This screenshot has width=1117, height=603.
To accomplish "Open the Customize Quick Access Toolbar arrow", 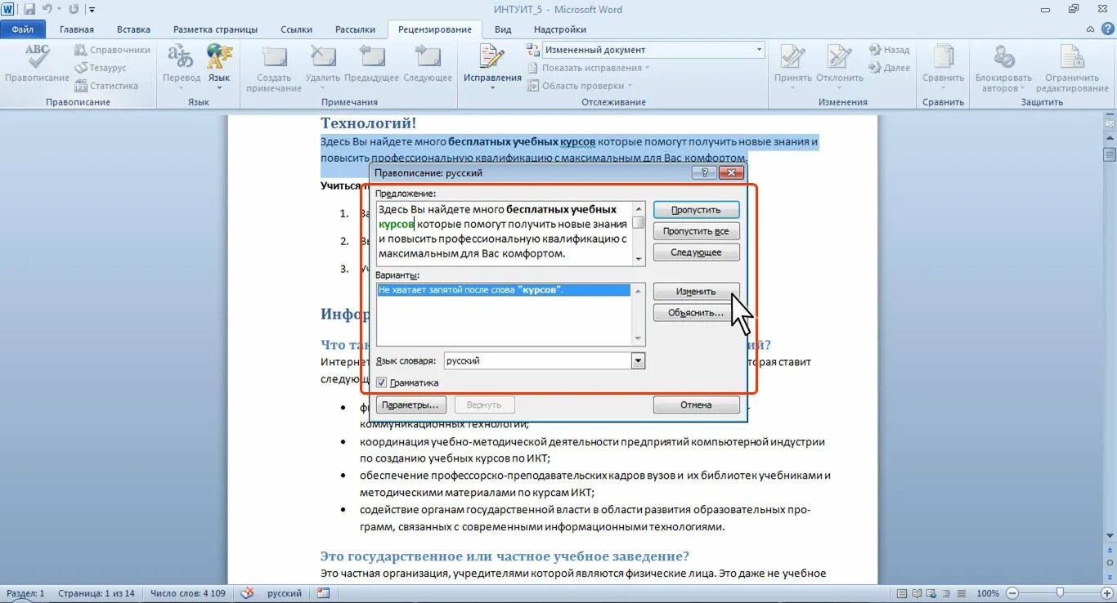I will point(91,10).
